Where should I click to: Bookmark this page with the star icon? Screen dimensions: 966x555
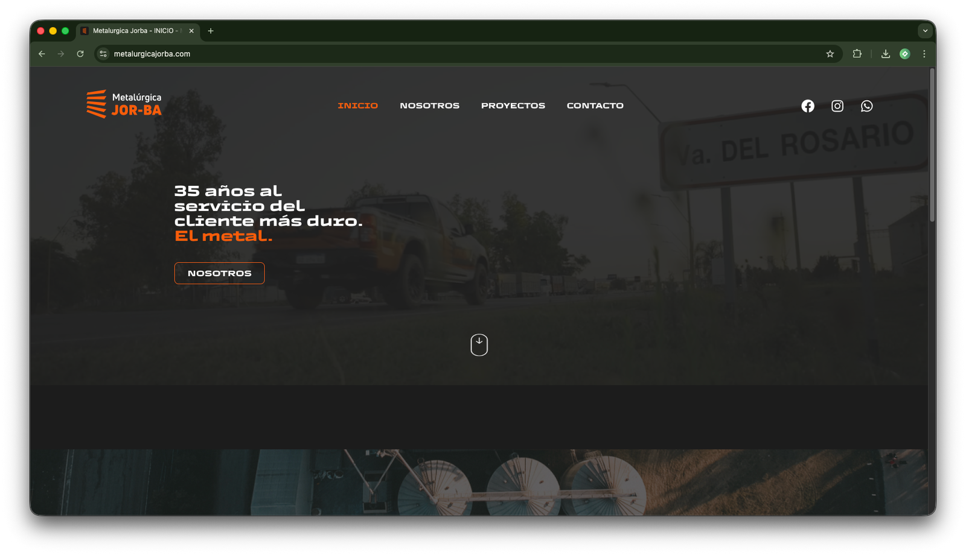[x=830, y=54]
